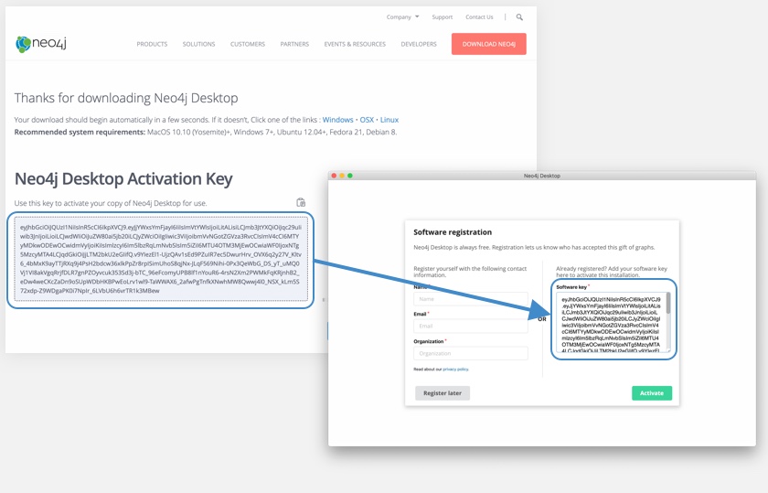Click the Neo4j logo on the website

(41, 44)
